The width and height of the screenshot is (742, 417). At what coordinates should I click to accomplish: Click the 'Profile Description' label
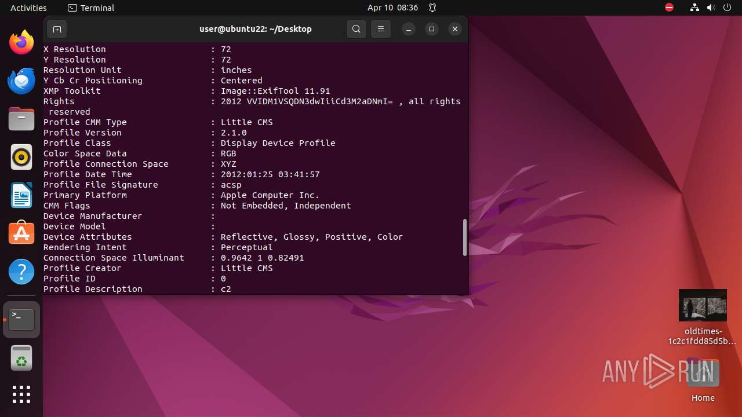(93, 289)
